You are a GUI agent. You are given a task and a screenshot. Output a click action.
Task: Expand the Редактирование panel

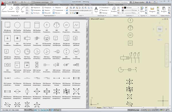click(x=50, y=16)
